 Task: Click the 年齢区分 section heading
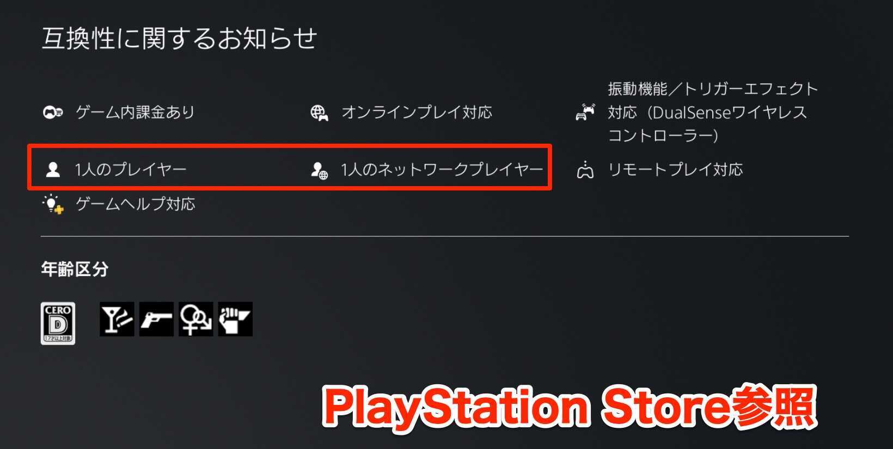pos(75,269)
